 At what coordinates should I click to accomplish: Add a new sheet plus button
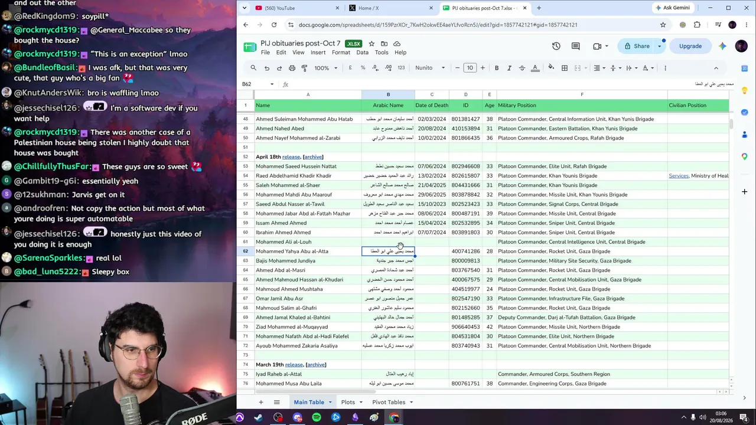[260, 403]
